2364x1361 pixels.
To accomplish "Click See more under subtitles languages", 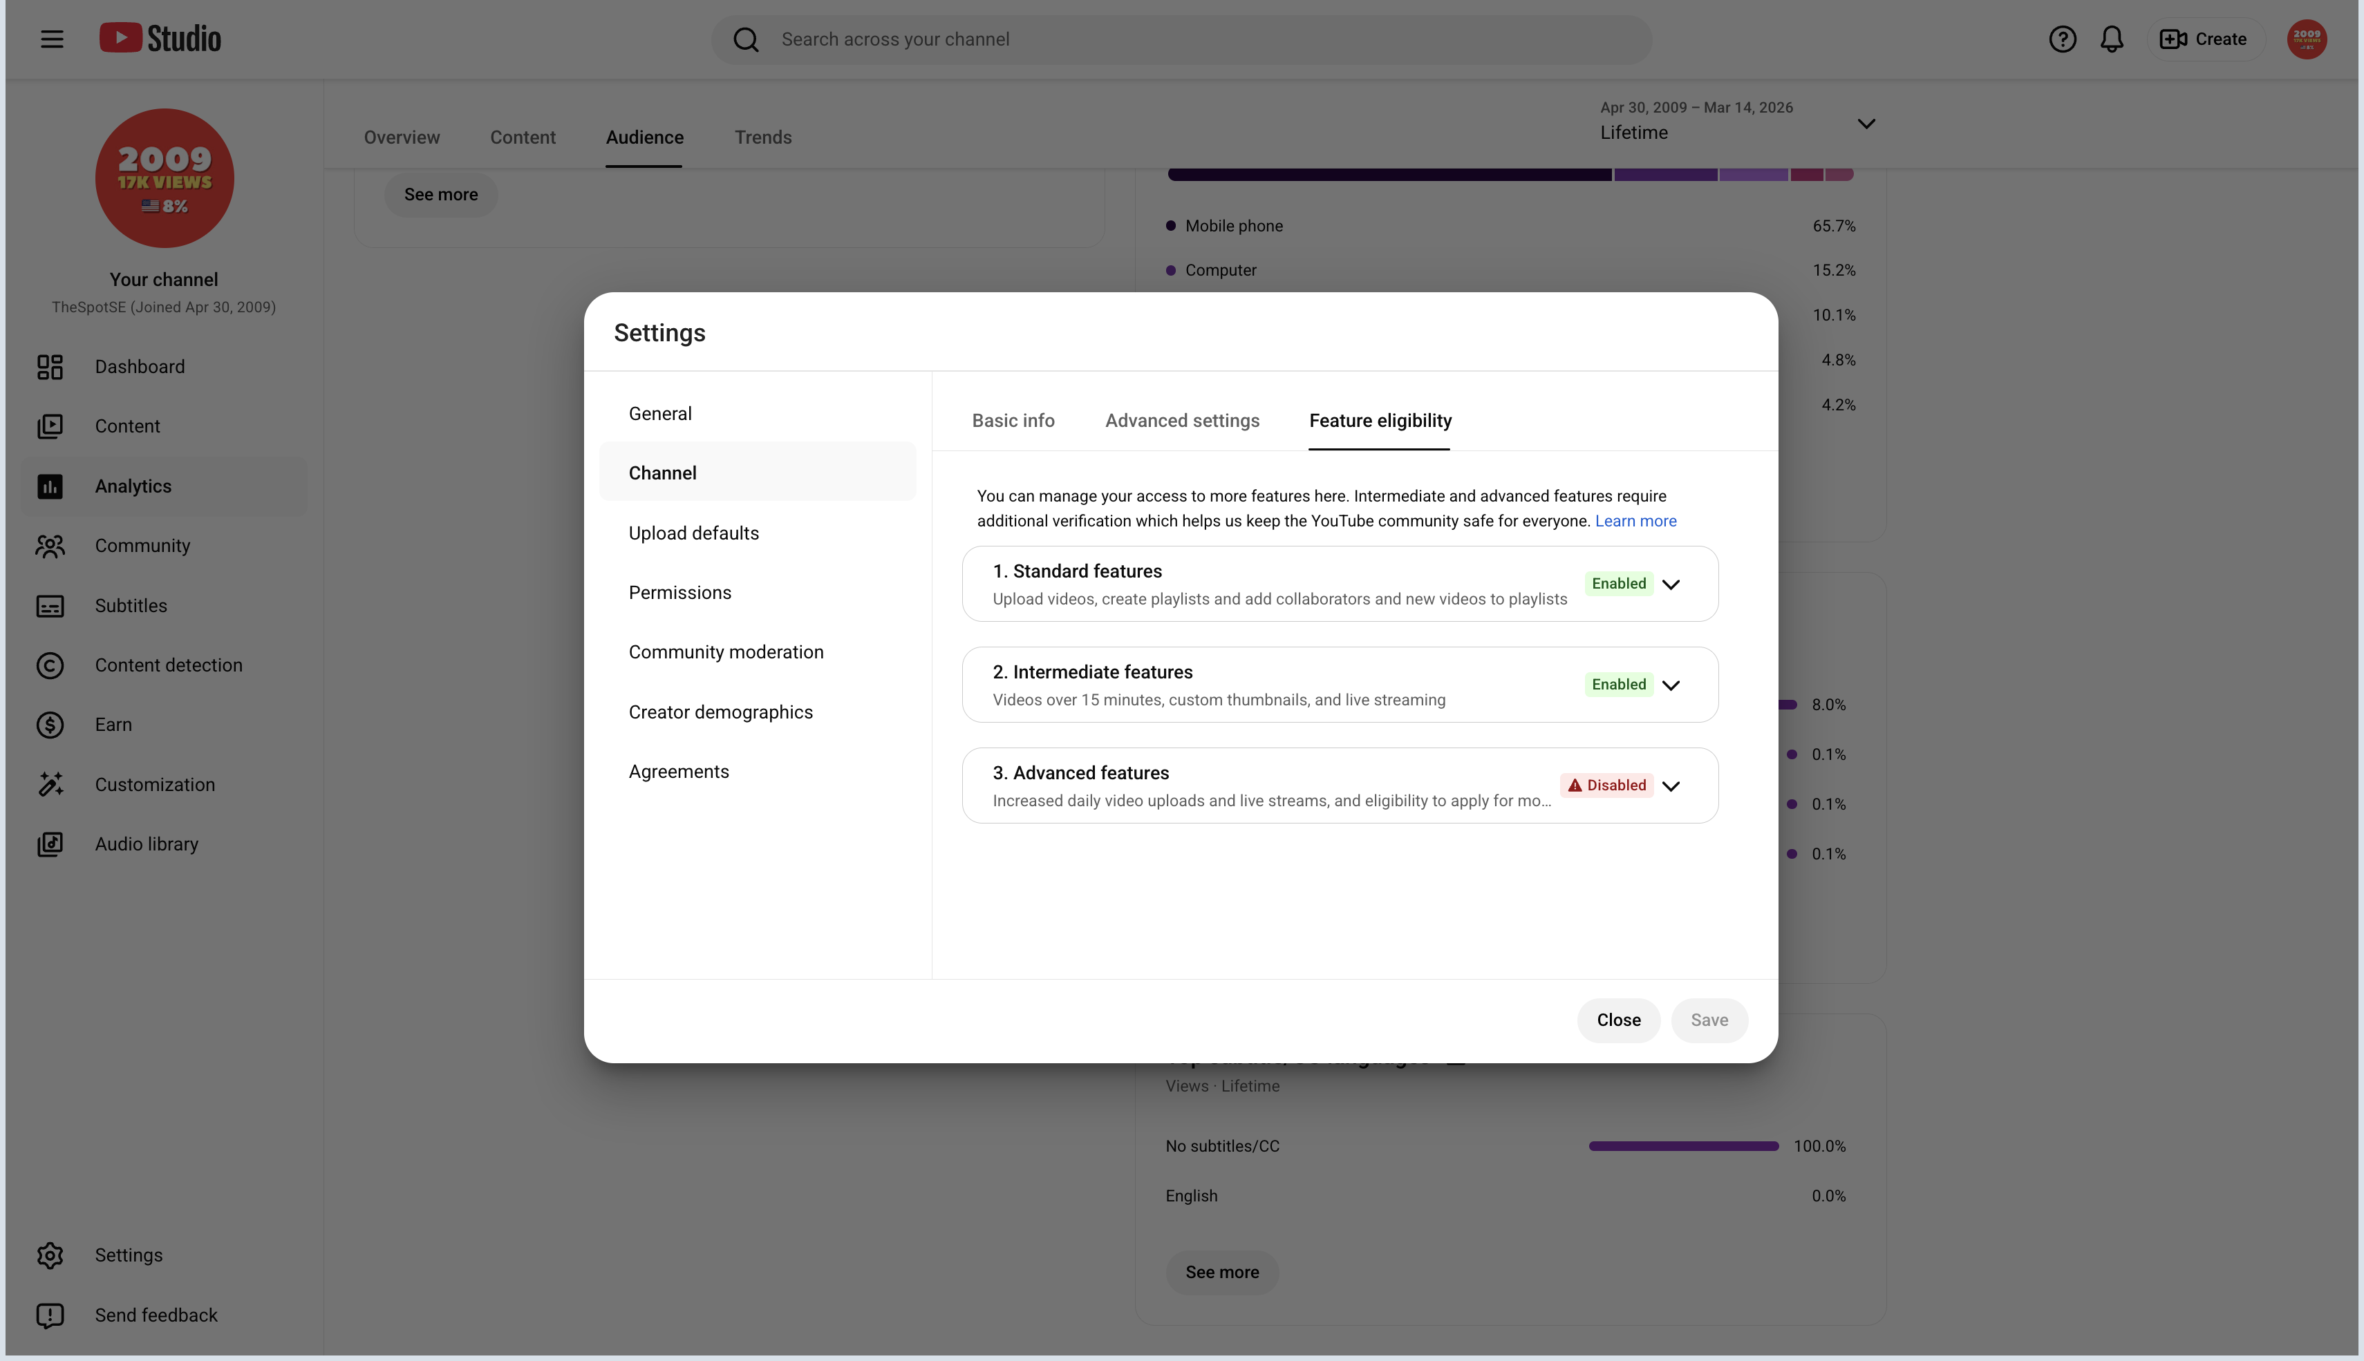I will pyautogui.click(x=1221, y=1272).
